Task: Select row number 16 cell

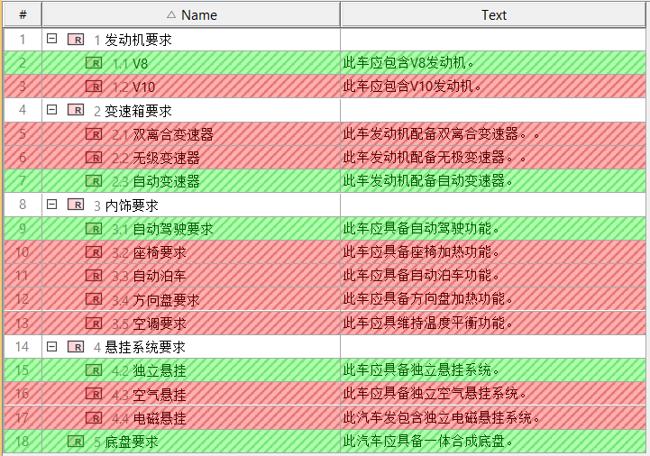Action: (23, 394)
